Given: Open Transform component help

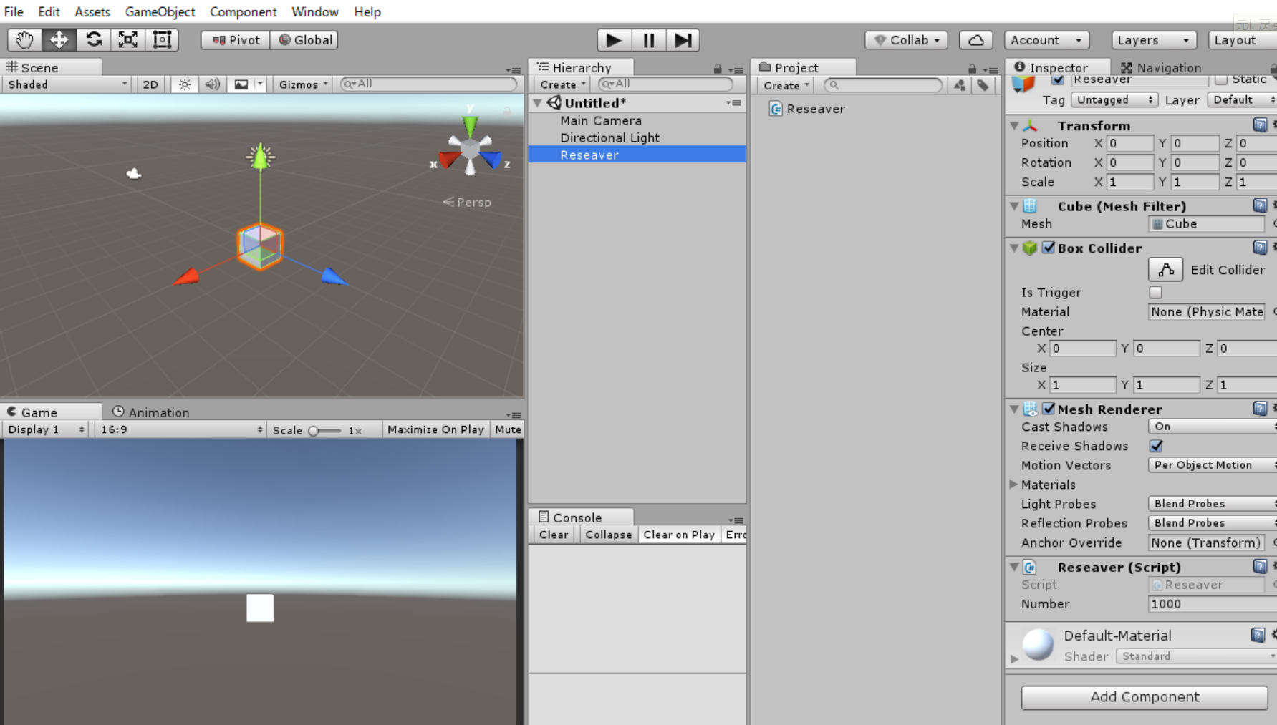Looking at the screenshot, I should coord(1260,125).
